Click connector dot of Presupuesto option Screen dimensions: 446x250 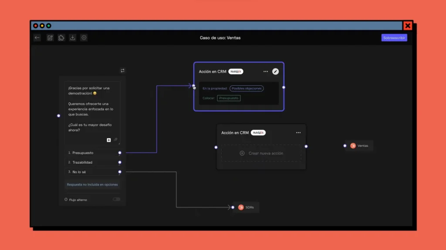pos(120,153)
